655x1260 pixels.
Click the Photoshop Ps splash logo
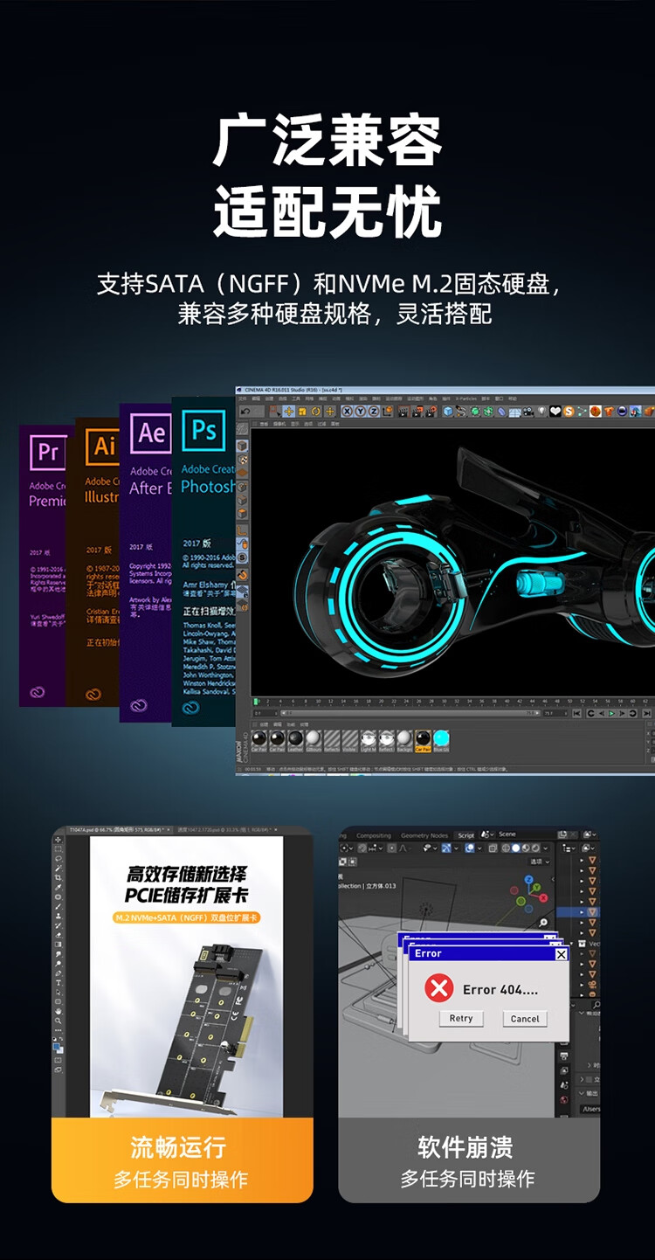click(203, 430)
